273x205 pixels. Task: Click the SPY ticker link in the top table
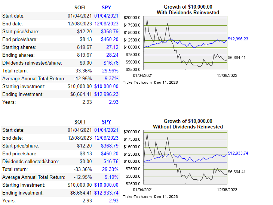tap(106, 7)
